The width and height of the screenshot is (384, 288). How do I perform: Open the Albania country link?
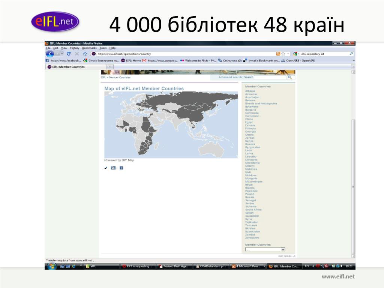(250, 91)
